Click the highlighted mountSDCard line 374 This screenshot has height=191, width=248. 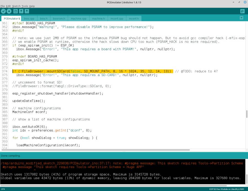click(x=93, y=71)
